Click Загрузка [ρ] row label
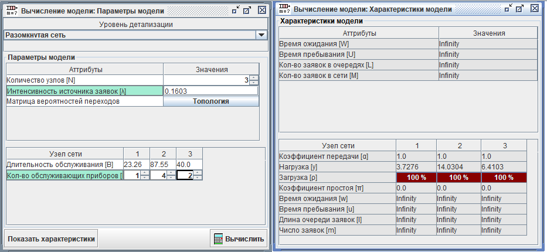Image resolution: width=547 pixels, height=252 pixels. [338, 178]
